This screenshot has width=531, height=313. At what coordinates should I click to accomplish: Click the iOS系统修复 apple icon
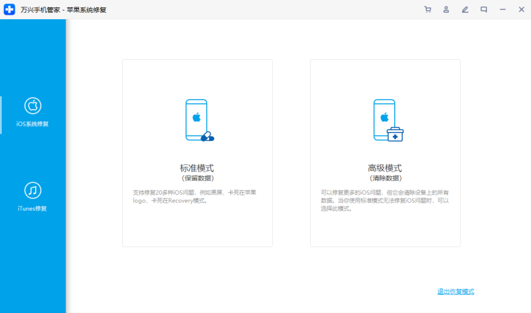(33, 106)
